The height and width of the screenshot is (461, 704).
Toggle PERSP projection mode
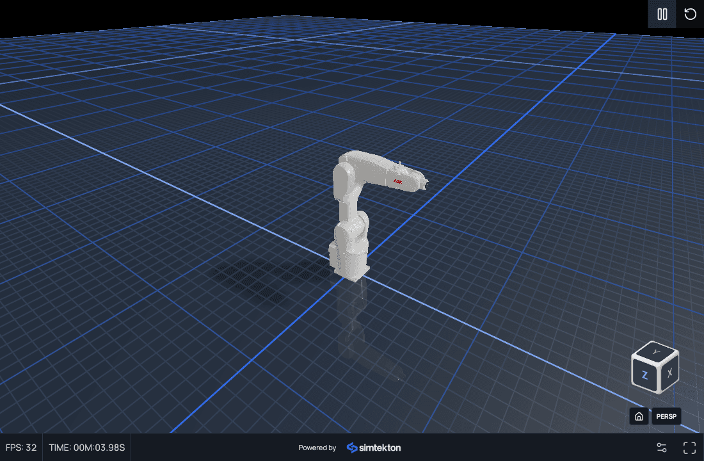pyautogui.click(x=666, y=417)
